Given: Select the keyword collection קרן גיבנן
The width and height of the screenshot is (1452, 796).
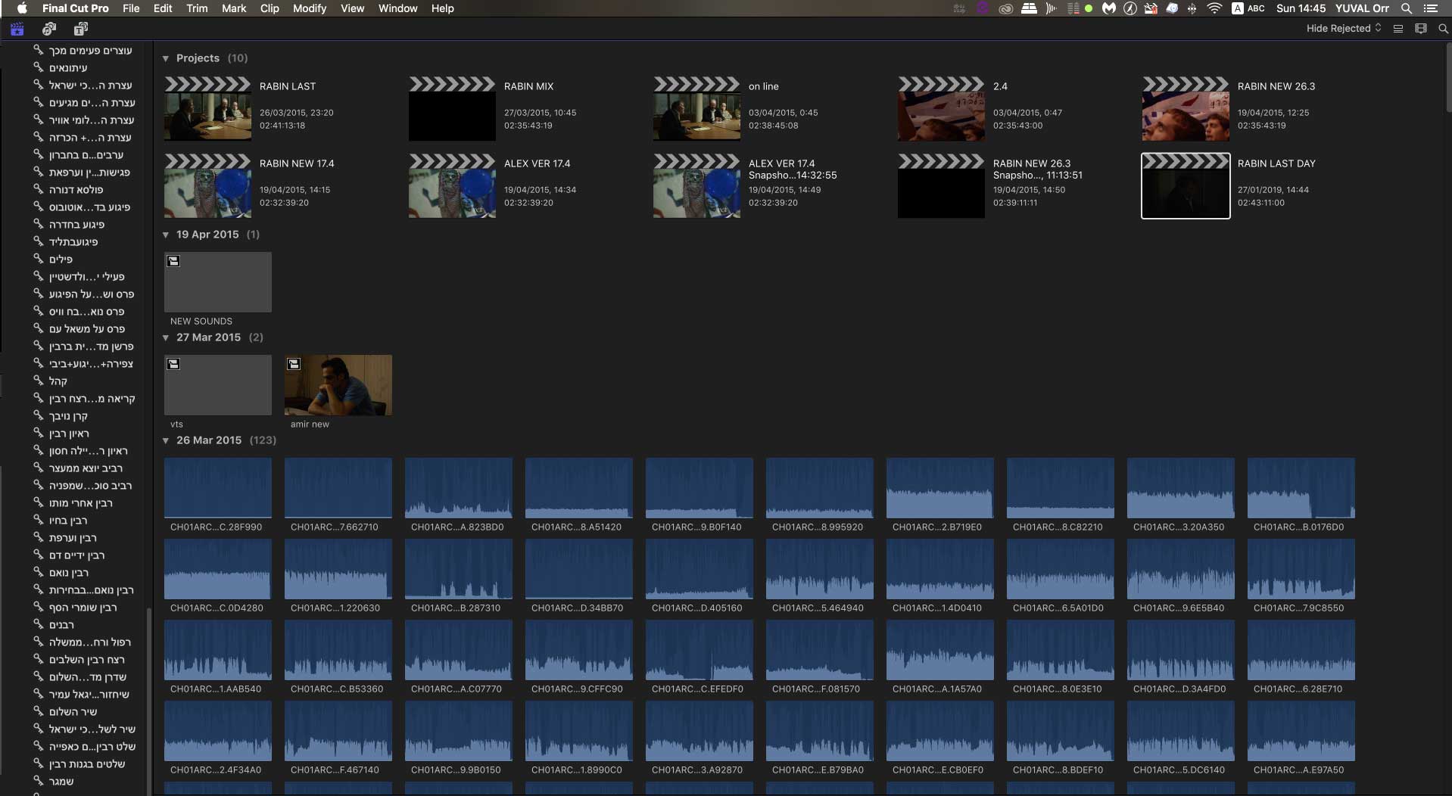Looking at the screenshot, I should (68, 416).
